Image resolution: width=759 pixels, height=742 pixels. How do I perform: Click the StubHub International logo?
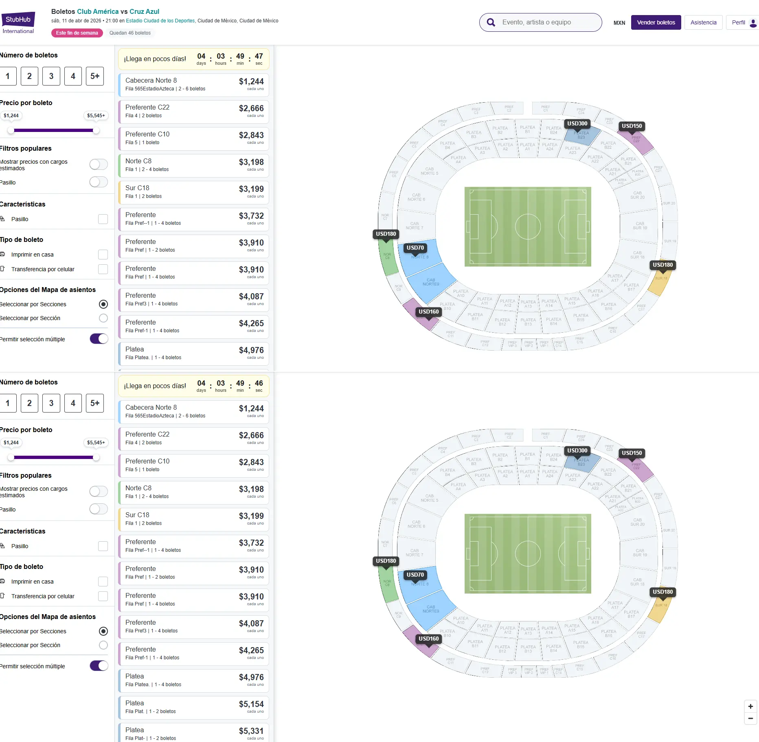(x=18, y=23)
